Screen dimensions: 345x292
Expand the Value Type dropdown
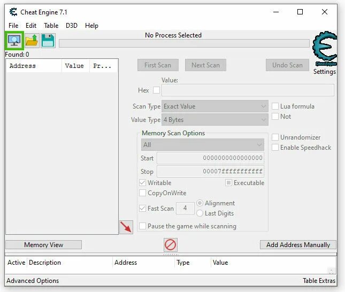(214, 120)
